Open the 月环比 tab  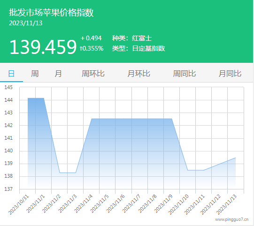pos(139,74)
